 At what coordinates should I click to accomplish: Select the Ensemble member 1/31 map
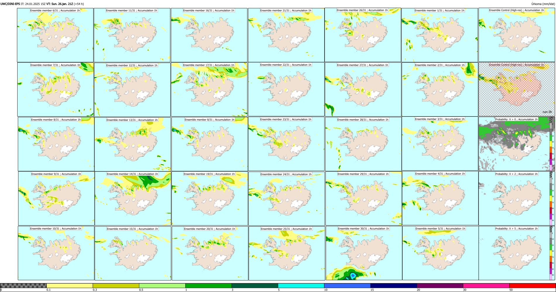pyautogui.click(x=440, y=35)
